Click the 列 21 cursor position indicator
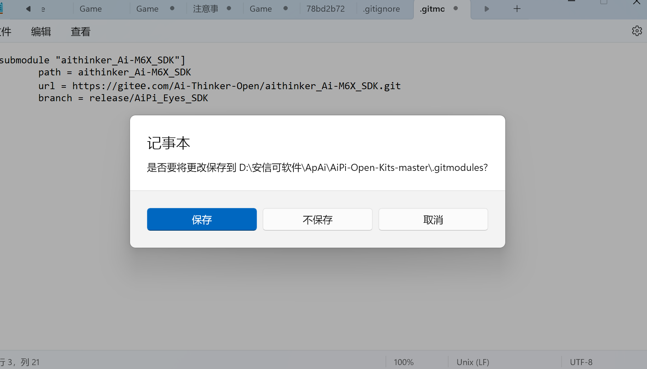 [x=30, y=362]
